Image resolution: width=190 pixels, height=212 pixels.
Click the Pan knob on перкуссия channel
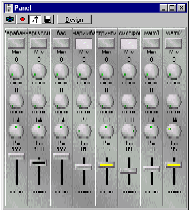pyautogui.click(x=39, y=131)
